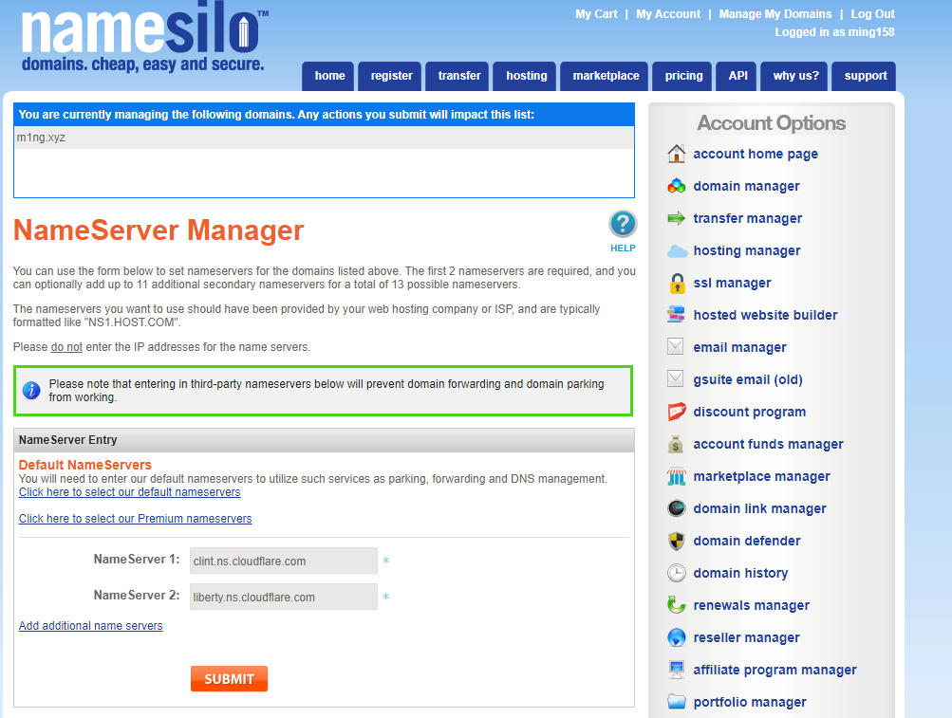Open the transfer navigation tab
This screenshot has height=718, width=952.
[x=459, y=76]
